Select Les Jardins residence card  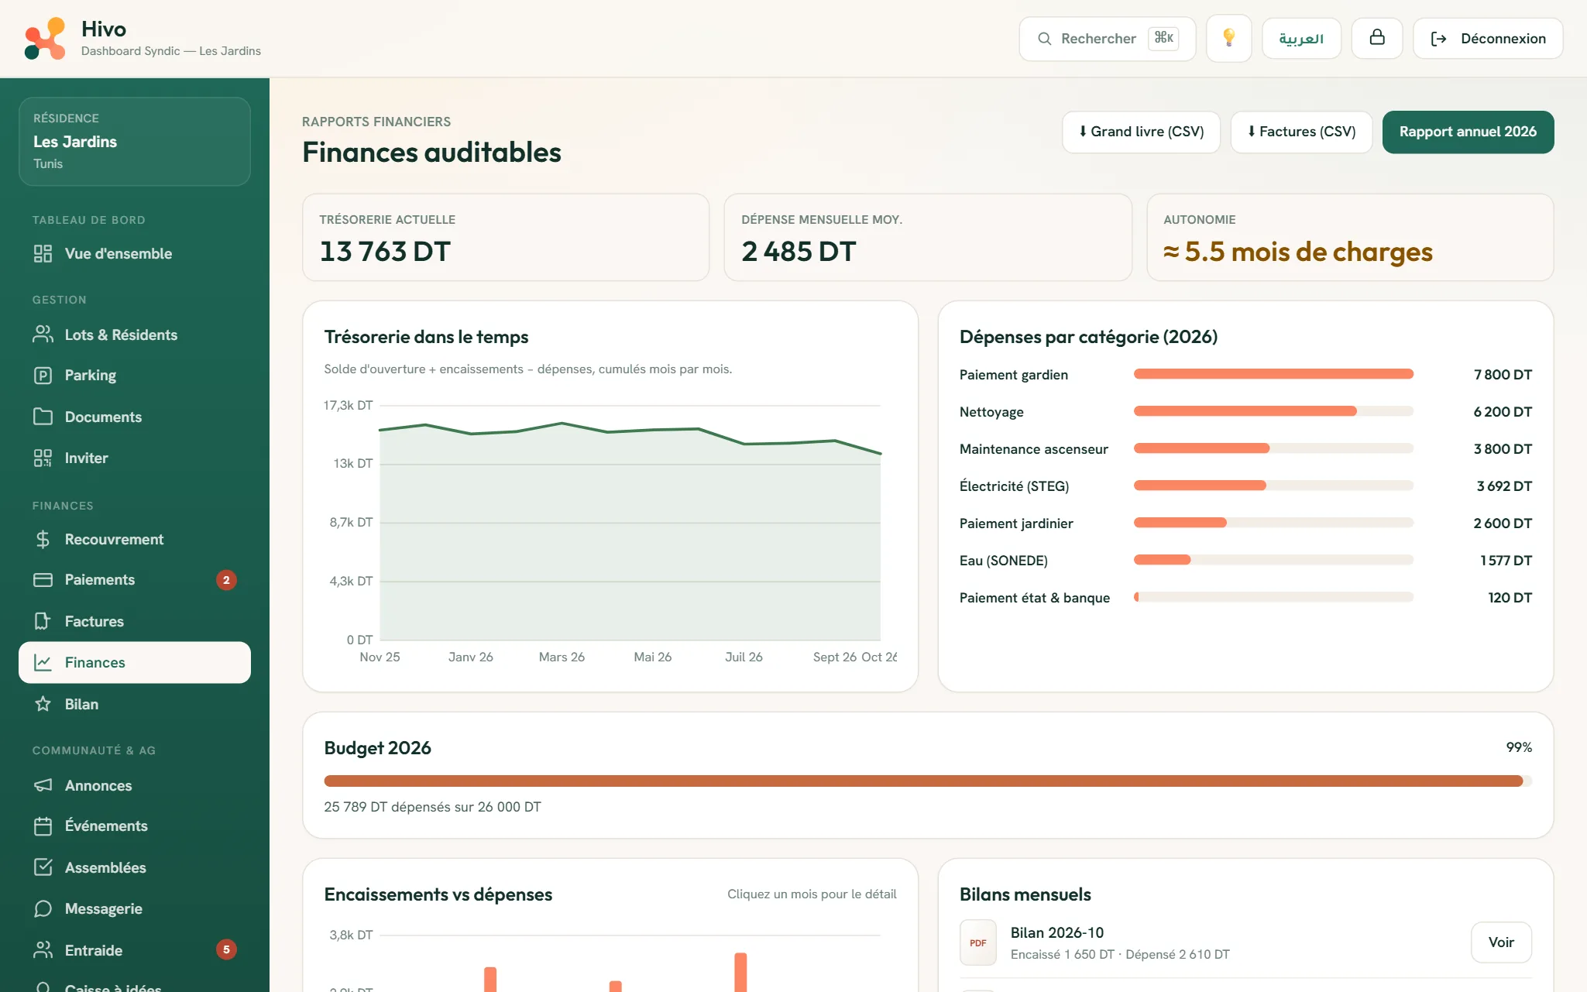[x=135, y=141]
